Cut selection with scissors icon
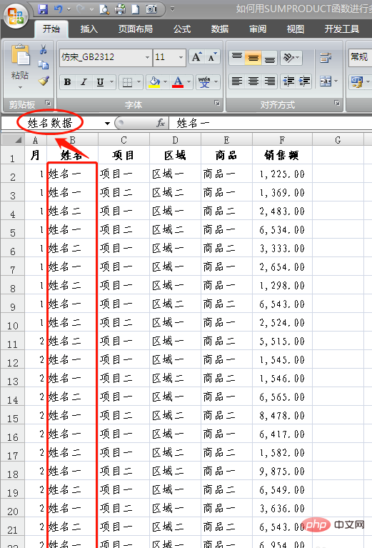 44,49
